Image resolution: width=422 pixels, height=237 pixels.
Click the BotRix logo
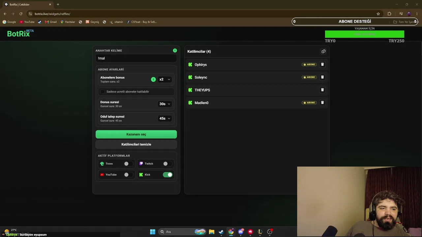[x=20, y=33]
